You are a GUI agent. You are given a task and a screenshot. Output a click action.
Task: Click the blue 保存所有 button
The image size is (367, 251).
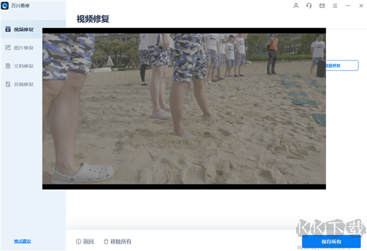click(331, 242)
